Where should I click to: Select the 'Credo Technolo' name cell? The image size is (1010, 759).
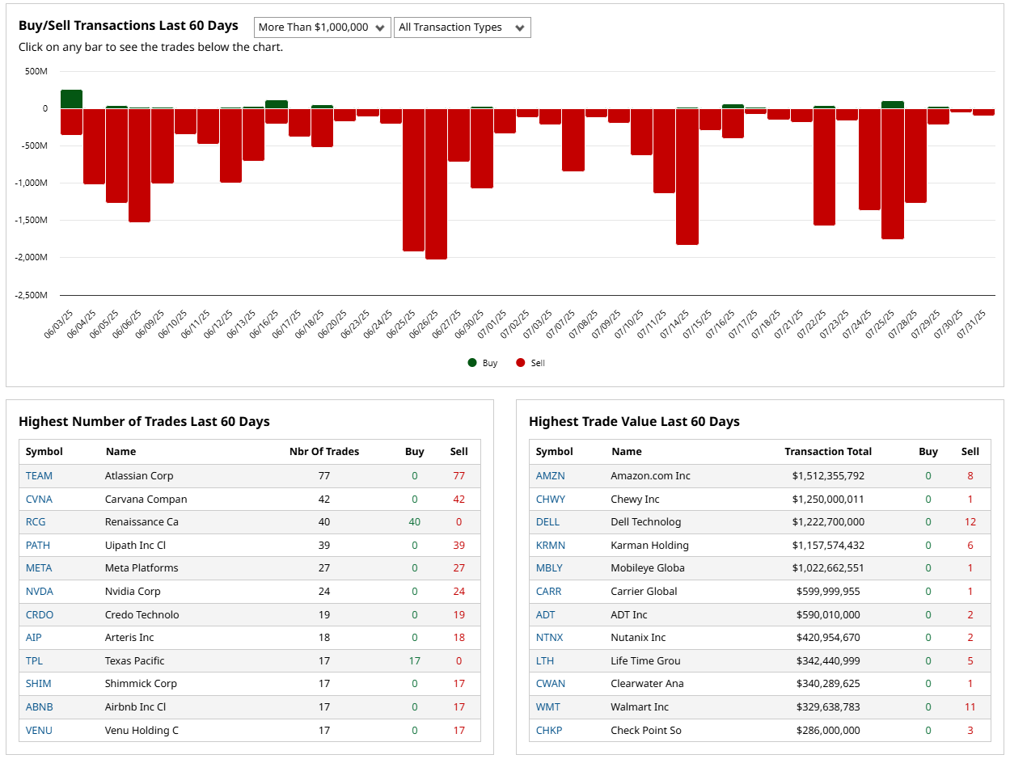(x=142, y=615)
